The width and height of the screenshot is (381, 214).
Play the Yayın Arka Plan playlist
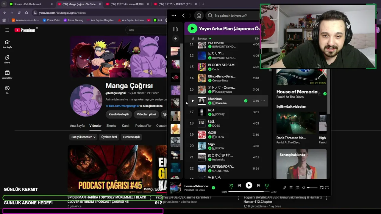click(192, 29)
